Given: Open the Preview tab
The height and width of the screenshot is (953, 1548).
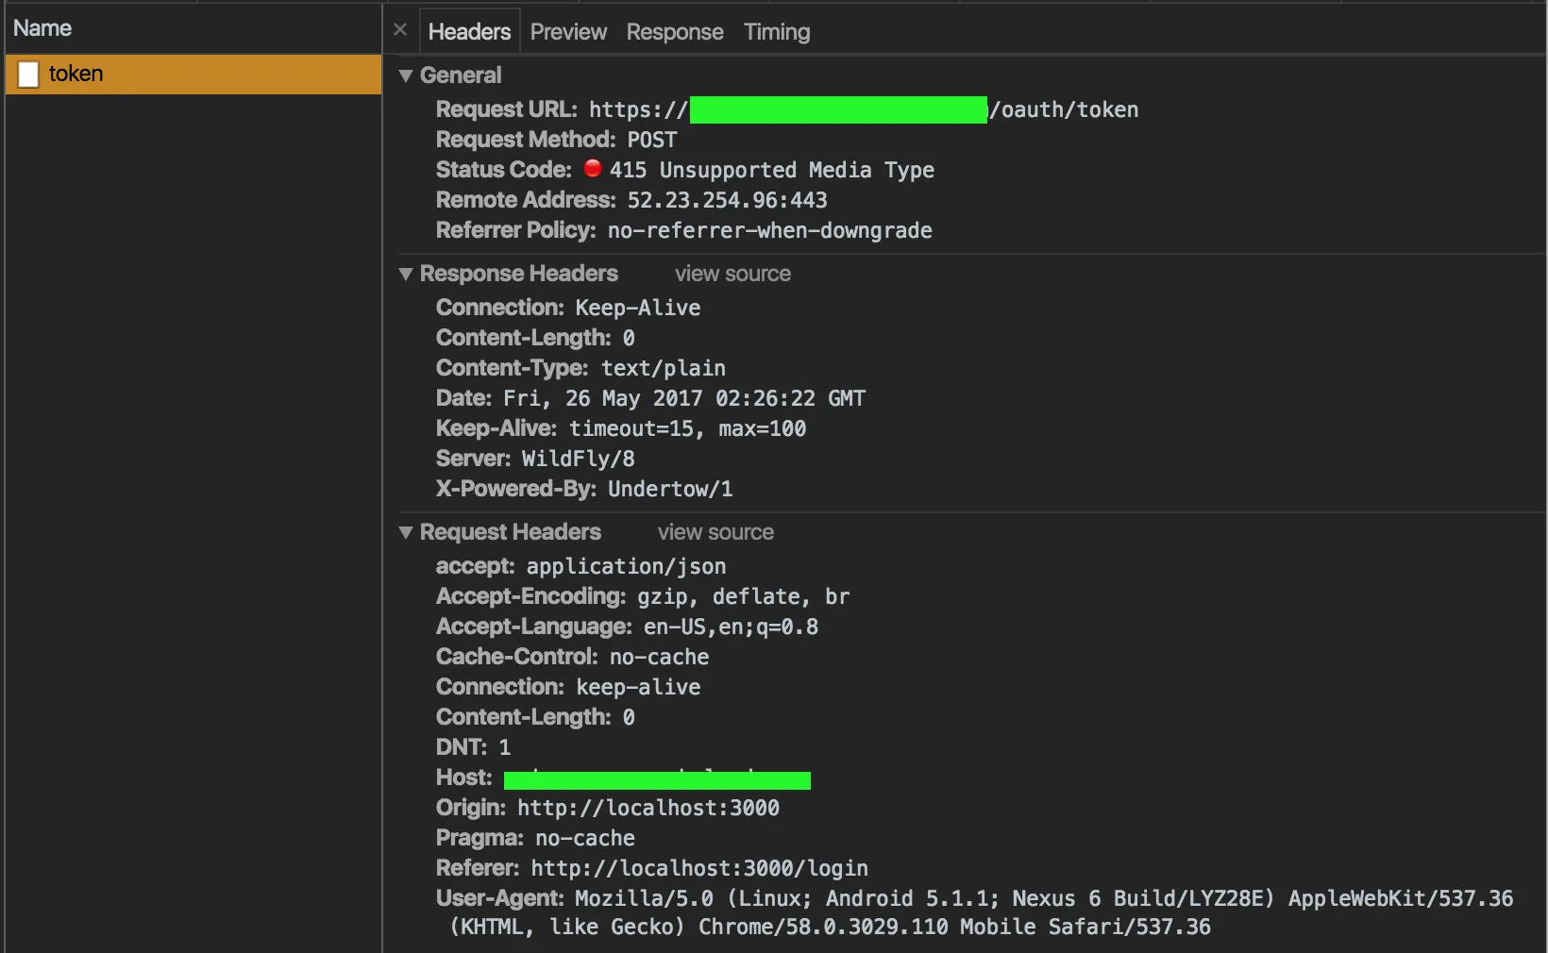Looking at the screenshot, I should pos(568,32).
